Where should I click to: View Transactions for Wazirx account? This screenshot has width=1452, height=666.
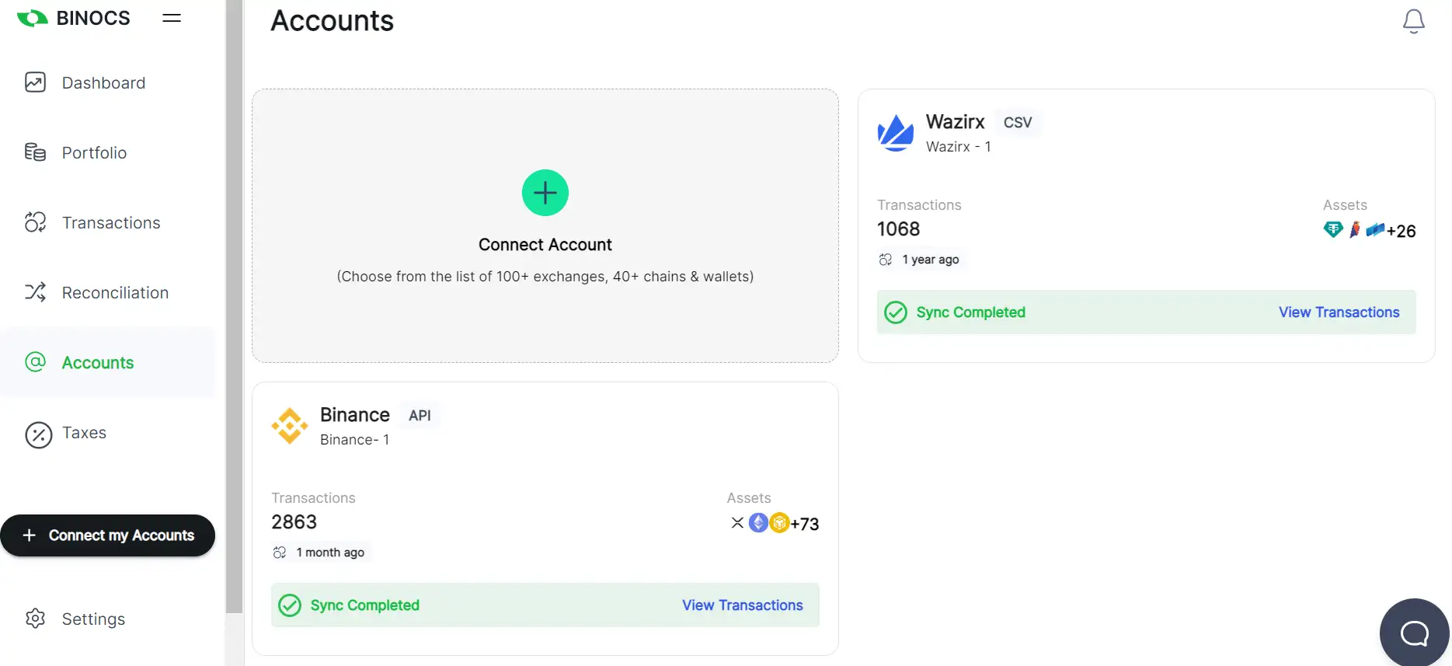tap(1339, 312)
